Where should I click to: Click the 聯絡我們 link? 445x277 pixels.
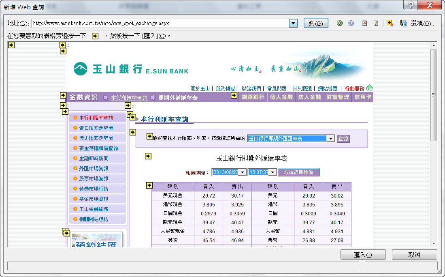click(251, 89)
